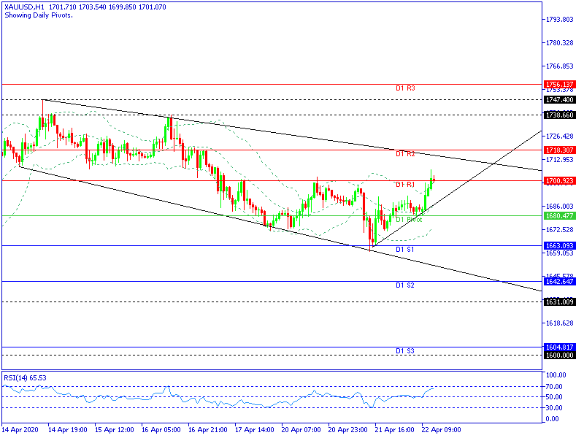Click the blue 1663.093 price tag
This screenshot has width=584, height=438.
click(x=558, y=246)
